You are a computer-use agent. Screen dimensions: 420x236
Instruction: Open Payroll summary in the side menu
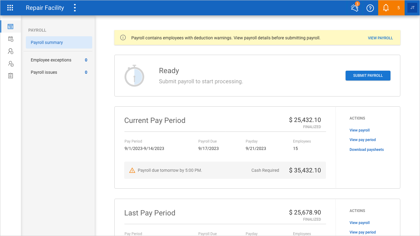[x=59, y=42]
